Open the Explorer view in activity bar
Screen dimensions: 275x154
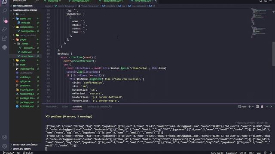tap(4, 2)
